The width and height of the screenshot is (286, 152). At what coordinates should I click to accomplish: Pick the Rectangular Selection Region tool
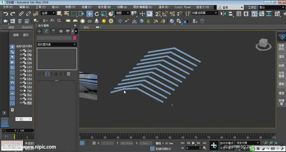point(74,14)
